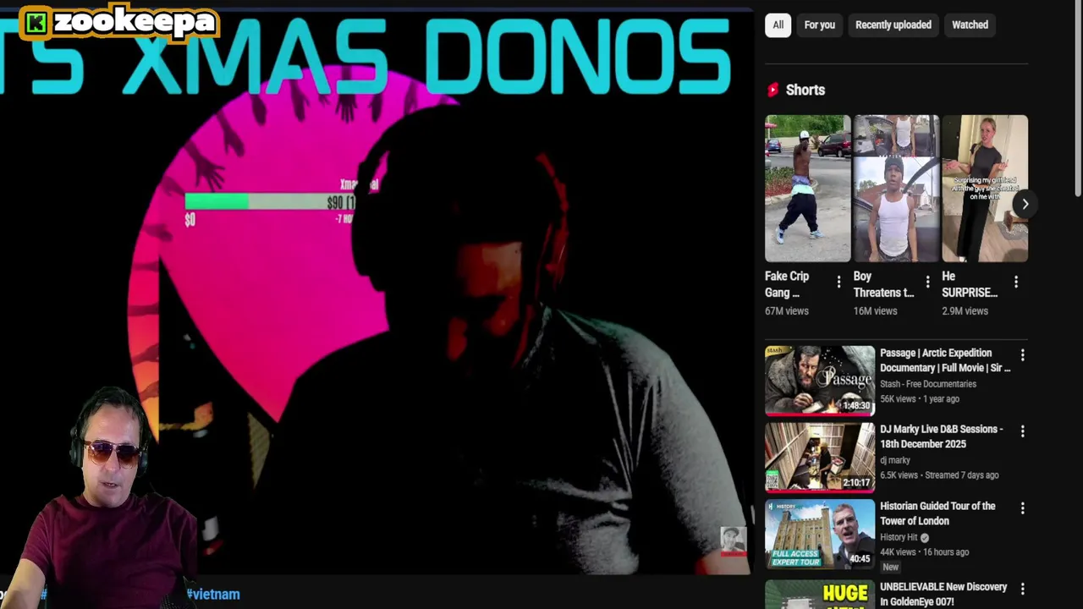Open the Boy Threatens short thumbnail
Screen dimensions: 1083x609
click(896, 189)
